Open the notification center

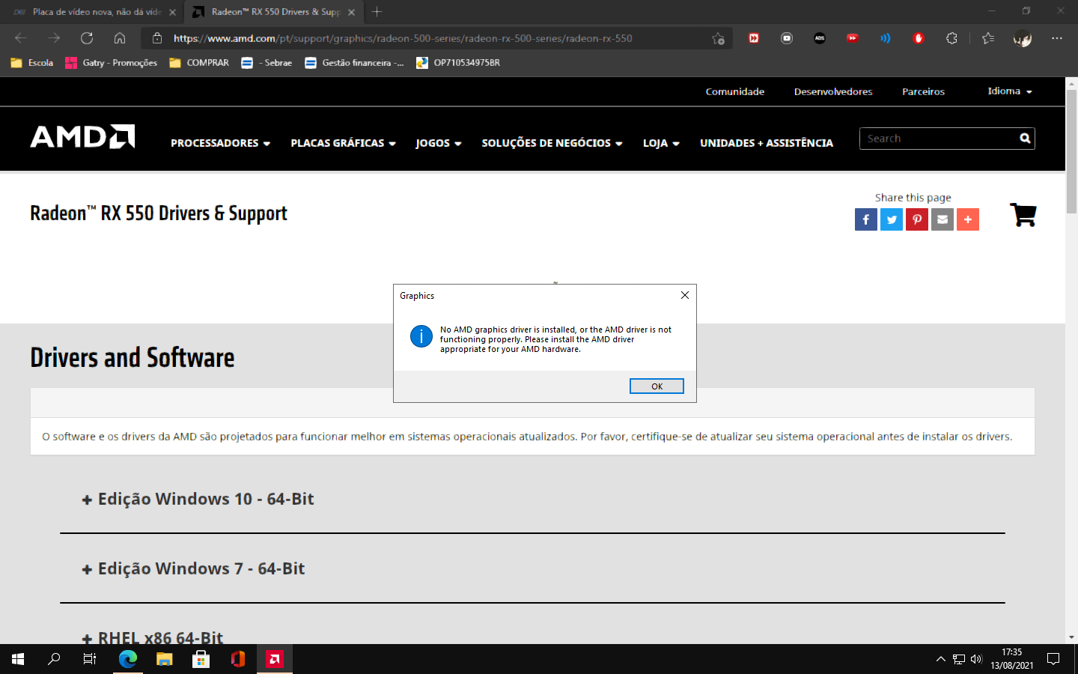(x=1053, y=659)
